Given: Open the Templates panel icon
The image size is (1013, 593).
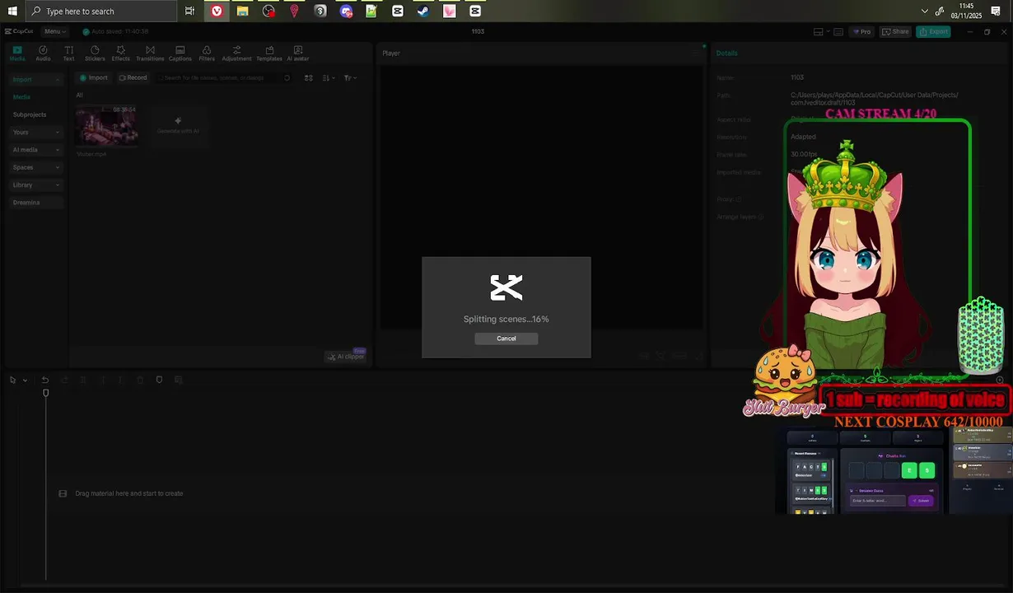Looking at the screenshot, I should coord(269,54).
